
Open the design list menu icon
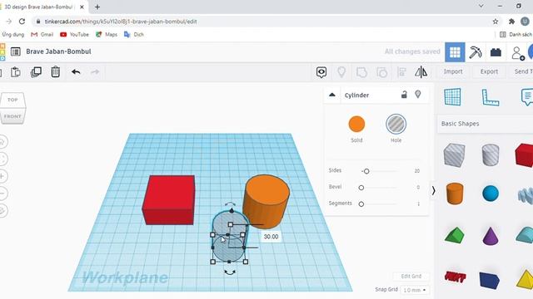click(x=16, y=51)
